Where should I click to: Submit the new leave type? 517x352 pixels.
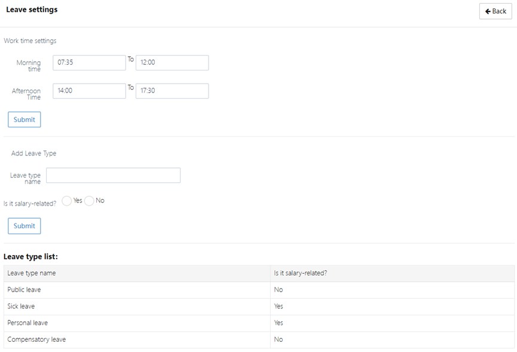[x=25, y=226]
